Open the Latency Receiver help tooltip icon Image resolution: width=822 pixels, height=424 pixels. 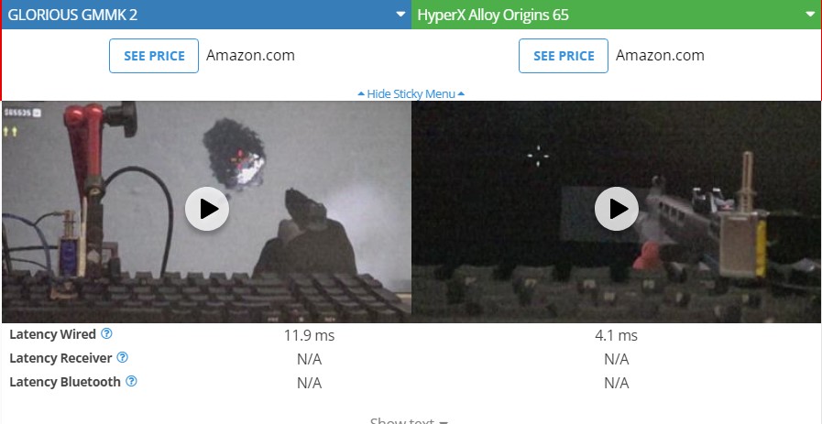tap(122, 357)
